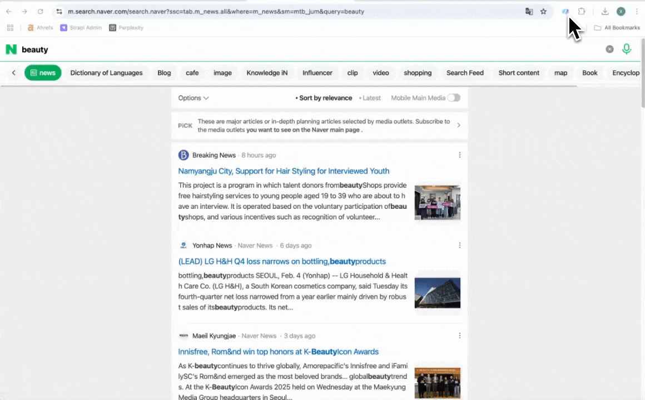645x400 pixels.
Task: Open the Chrome downloads icon
Action: click(x=605, y=11)
